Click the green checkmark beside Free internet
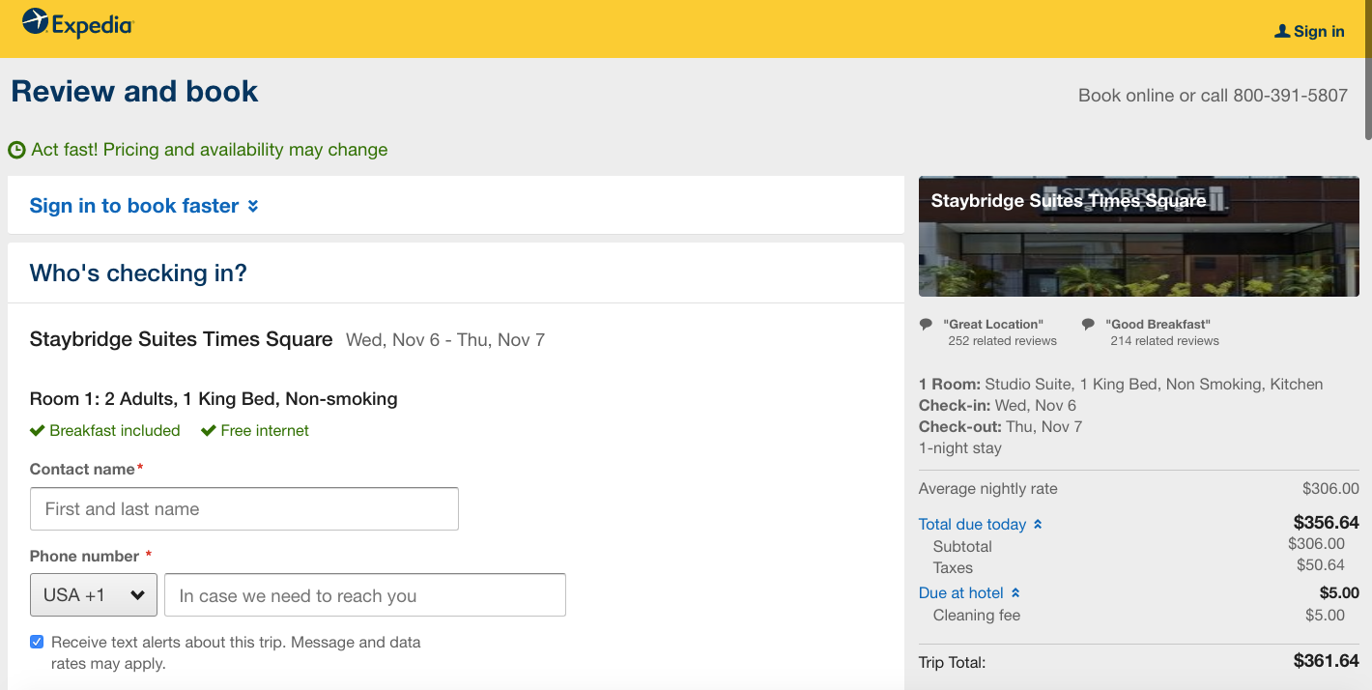The image size is (1372, 690). click(208, 431)
